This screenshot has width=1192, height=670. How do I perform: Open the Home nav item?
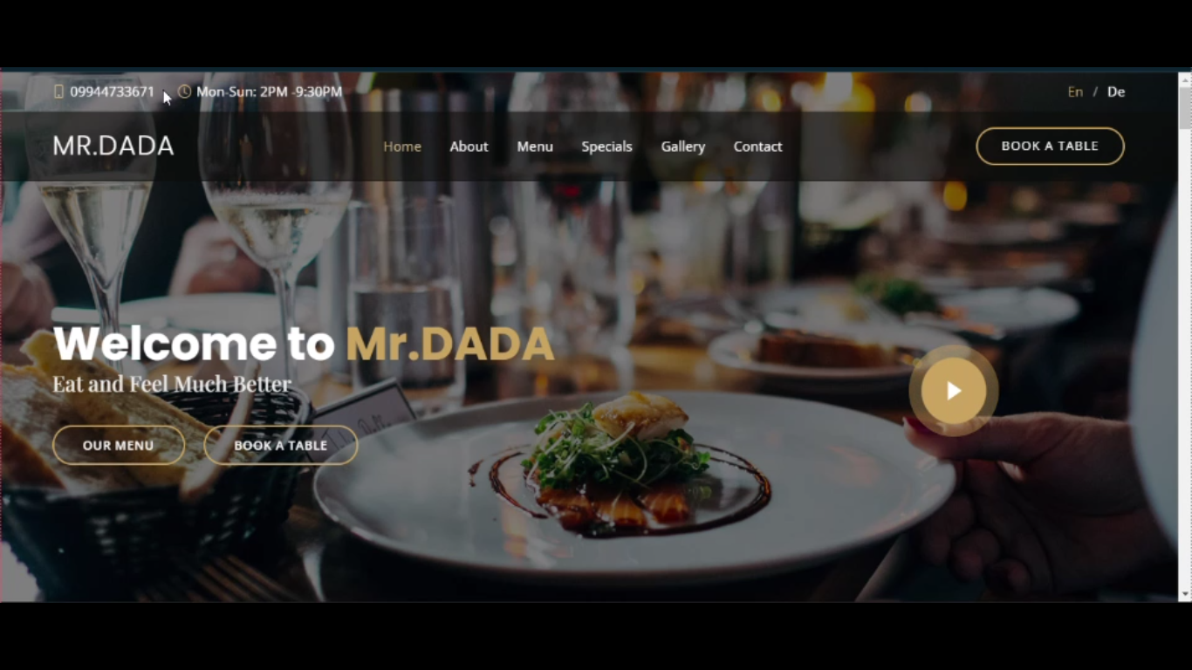402,147
